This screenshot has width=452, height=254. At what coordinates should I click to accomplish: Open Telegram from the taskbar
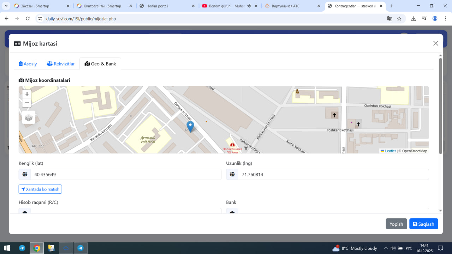pos(22,248)
